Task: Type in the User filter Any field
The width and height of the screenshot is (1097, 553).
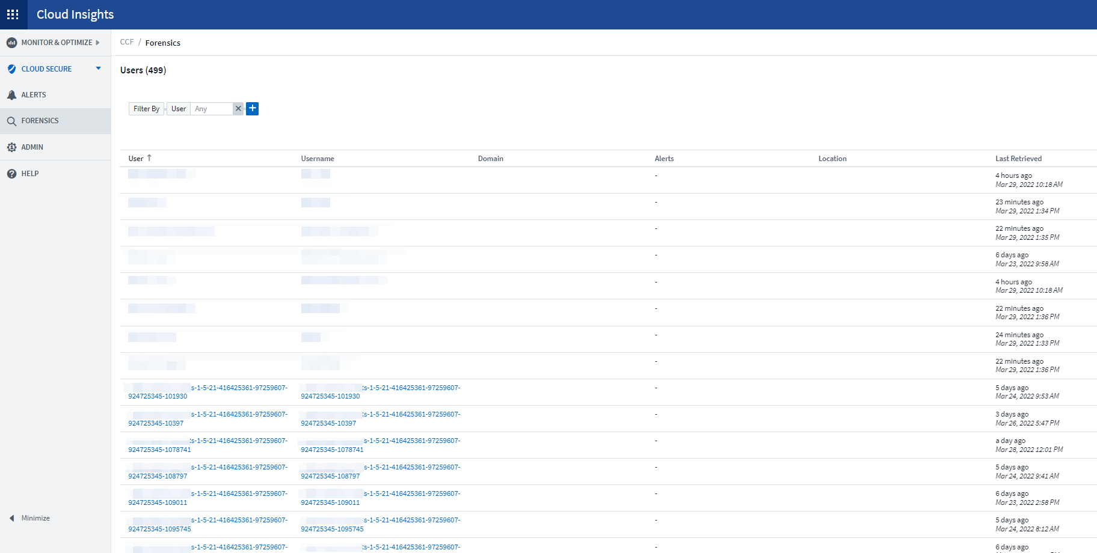Action: tap(212, 109)
